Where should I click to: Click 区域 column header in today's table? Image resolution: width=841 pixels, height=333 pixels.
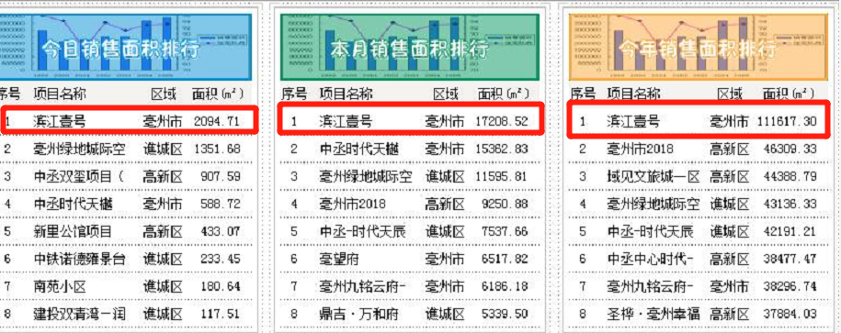point(163,94)
